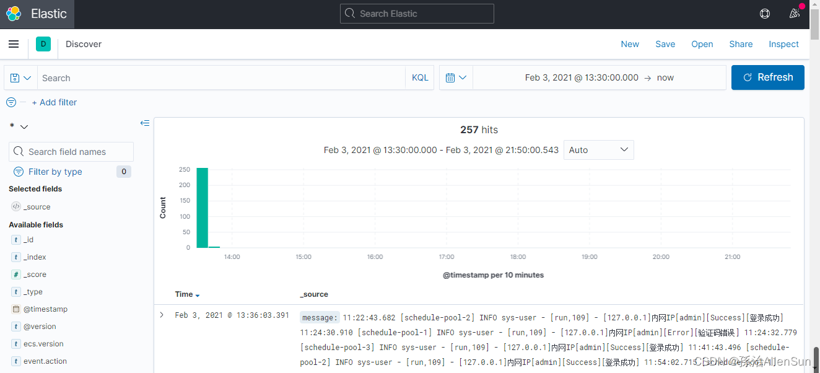Click + Add filter link
This screenshot has width=820, height=373.
55,102
